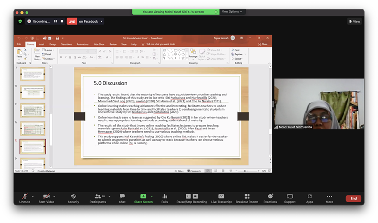Open the Apps panel
The width and height of the screenshot is (378, 223).
(x=309, y=196)
